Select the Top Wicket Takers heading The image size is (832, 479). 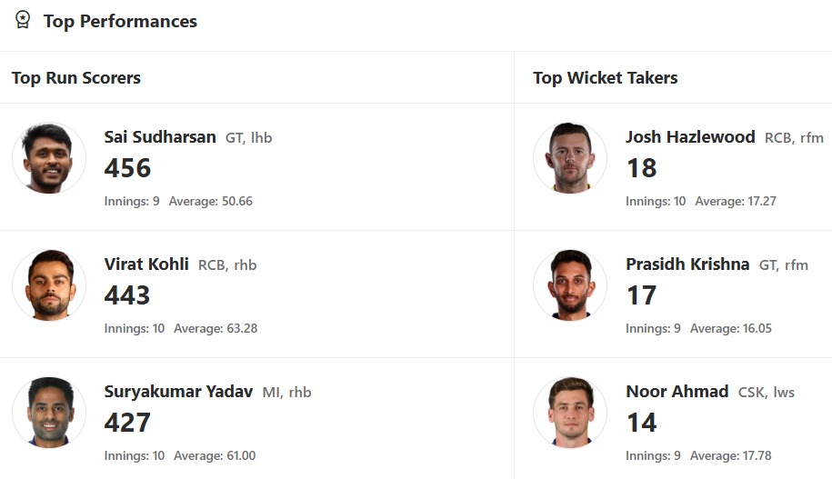(605, 78)
